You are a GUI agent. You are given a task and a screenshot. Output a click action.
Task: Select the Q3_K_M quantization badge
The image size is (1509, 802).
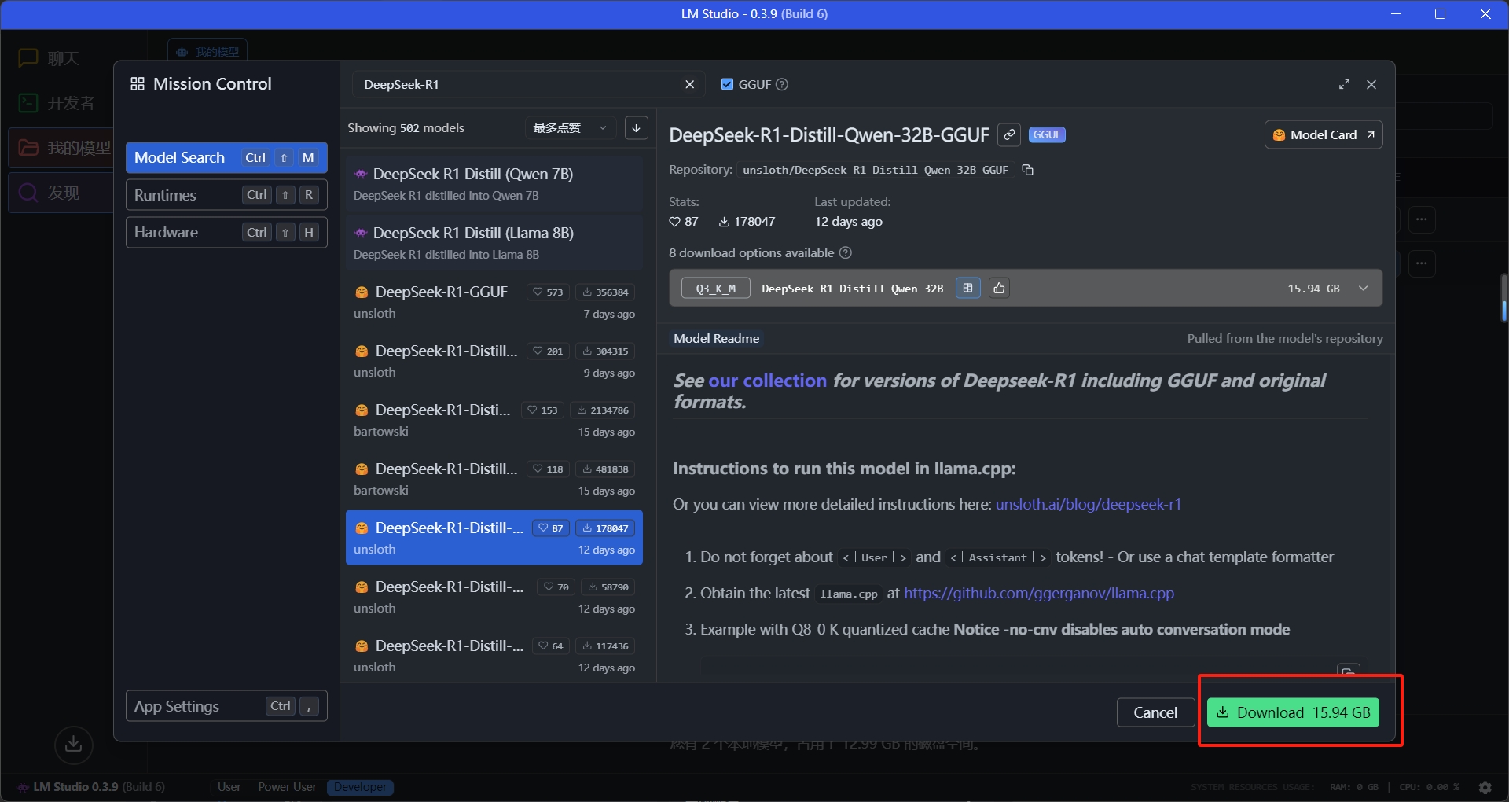point(715,289)
